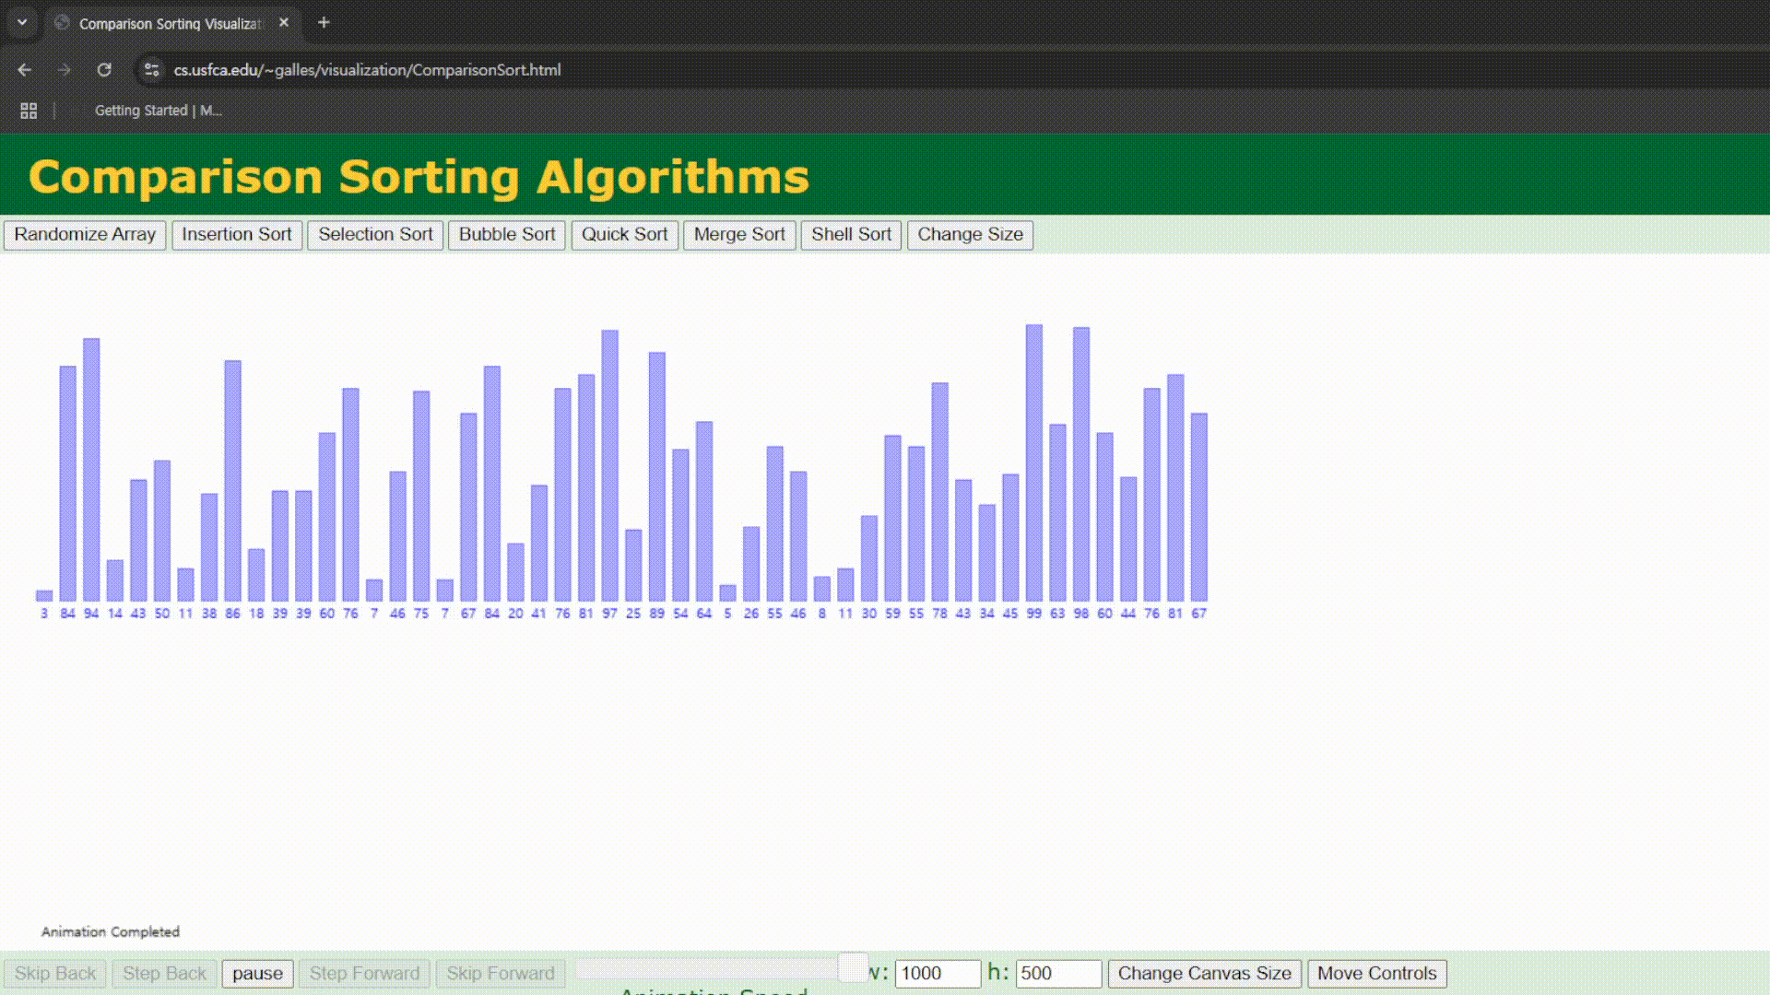
Task: Click the Randomize Array button
Action: click(85, 235)
